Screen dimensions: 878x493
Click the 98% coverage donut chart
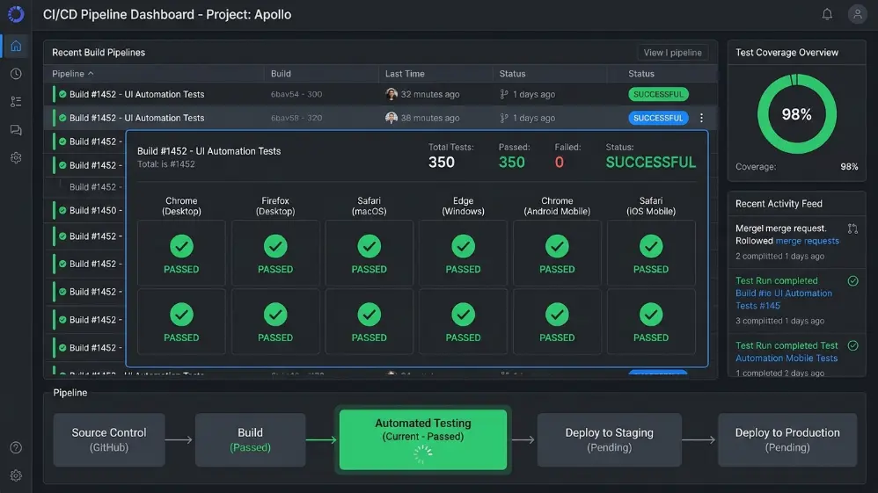pyautogui.click(x=797, y=114)
